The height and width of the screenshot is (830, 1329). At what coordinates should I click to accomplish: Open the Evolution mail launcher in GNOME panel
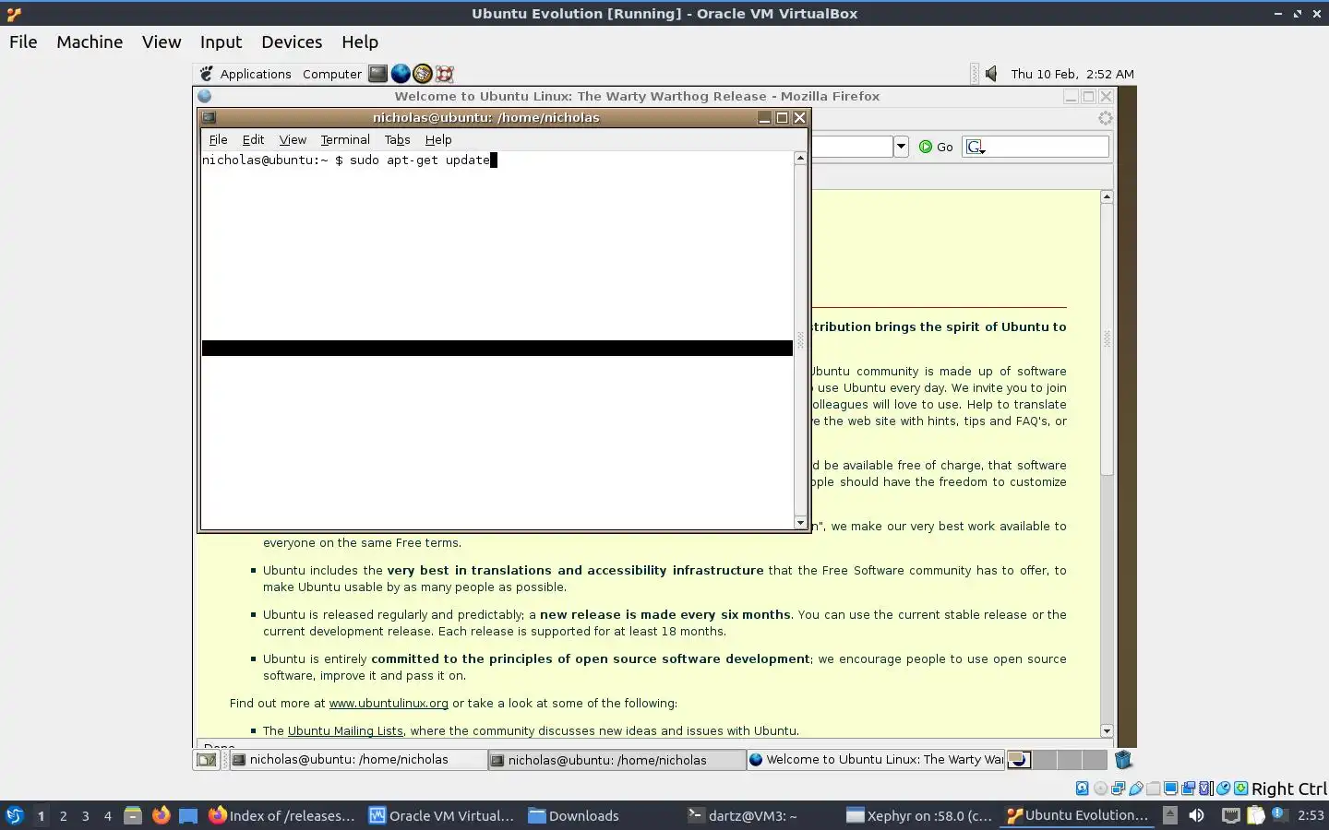click(423, 74)
